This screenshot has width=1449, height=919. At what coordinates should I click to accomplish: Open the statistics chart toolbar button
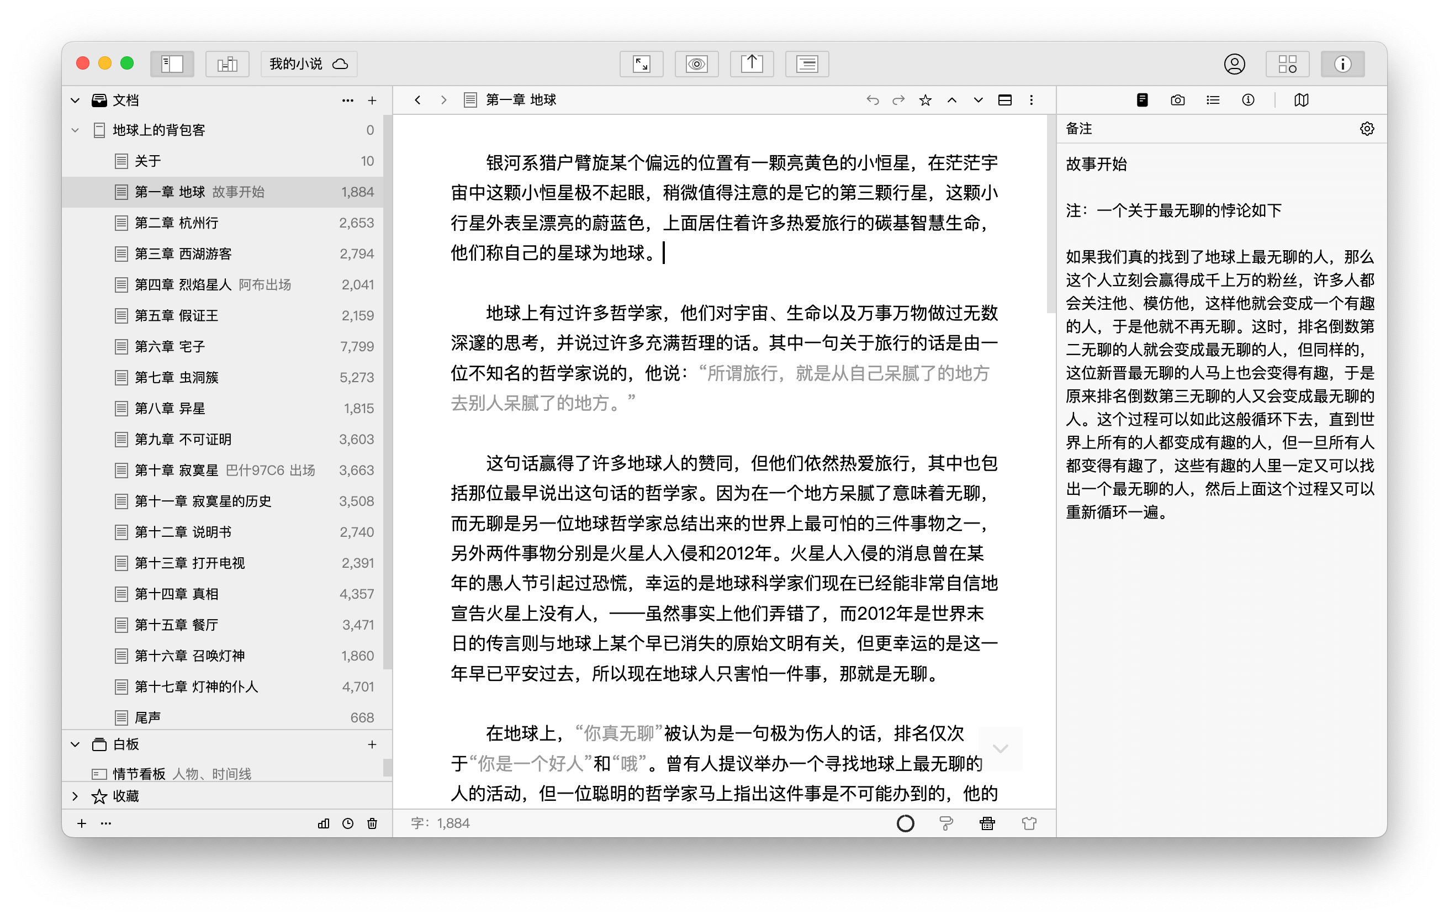click(227, 64)
